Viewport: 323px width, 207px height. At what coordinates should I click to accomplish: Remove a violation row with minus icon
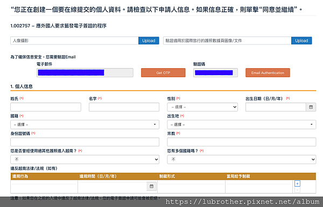[x=297, y=190]
